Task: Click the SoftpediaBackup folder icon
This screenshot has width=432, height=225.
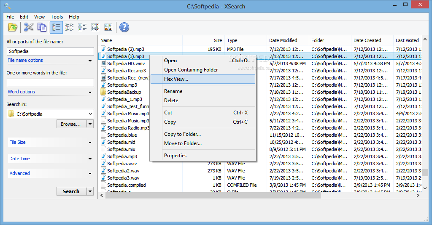Action: 104,92
